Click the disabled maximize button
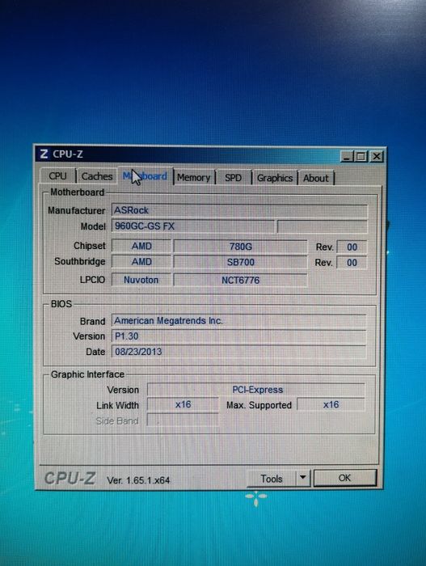Image resolution: width=426 pixels, height=566 pixels. click(x=361, y=157)
